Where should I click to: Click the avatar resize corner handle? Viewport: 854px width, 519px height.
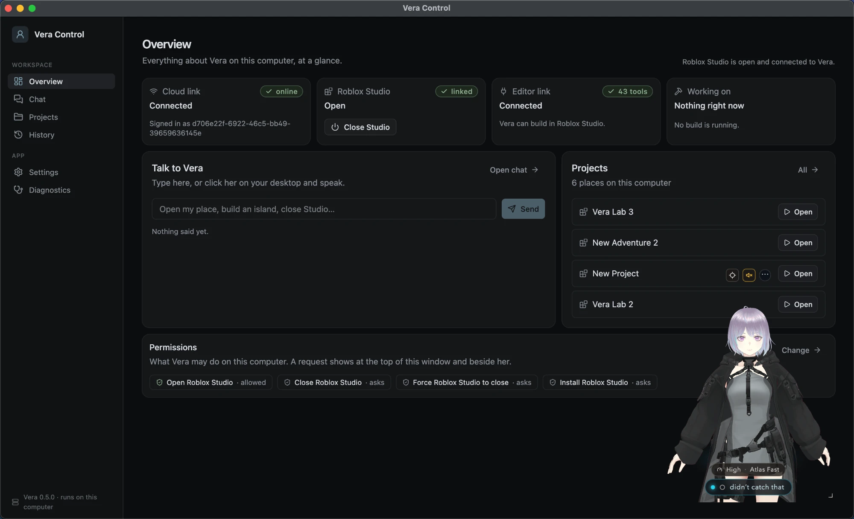[x=831, y=496]
